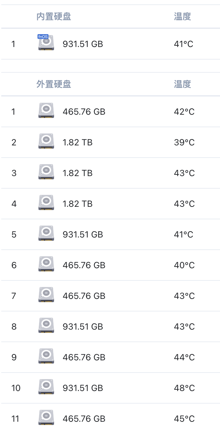Click the fnOS internal disk icon
This screenshot has height=433, width=220.
click(46, 43)
